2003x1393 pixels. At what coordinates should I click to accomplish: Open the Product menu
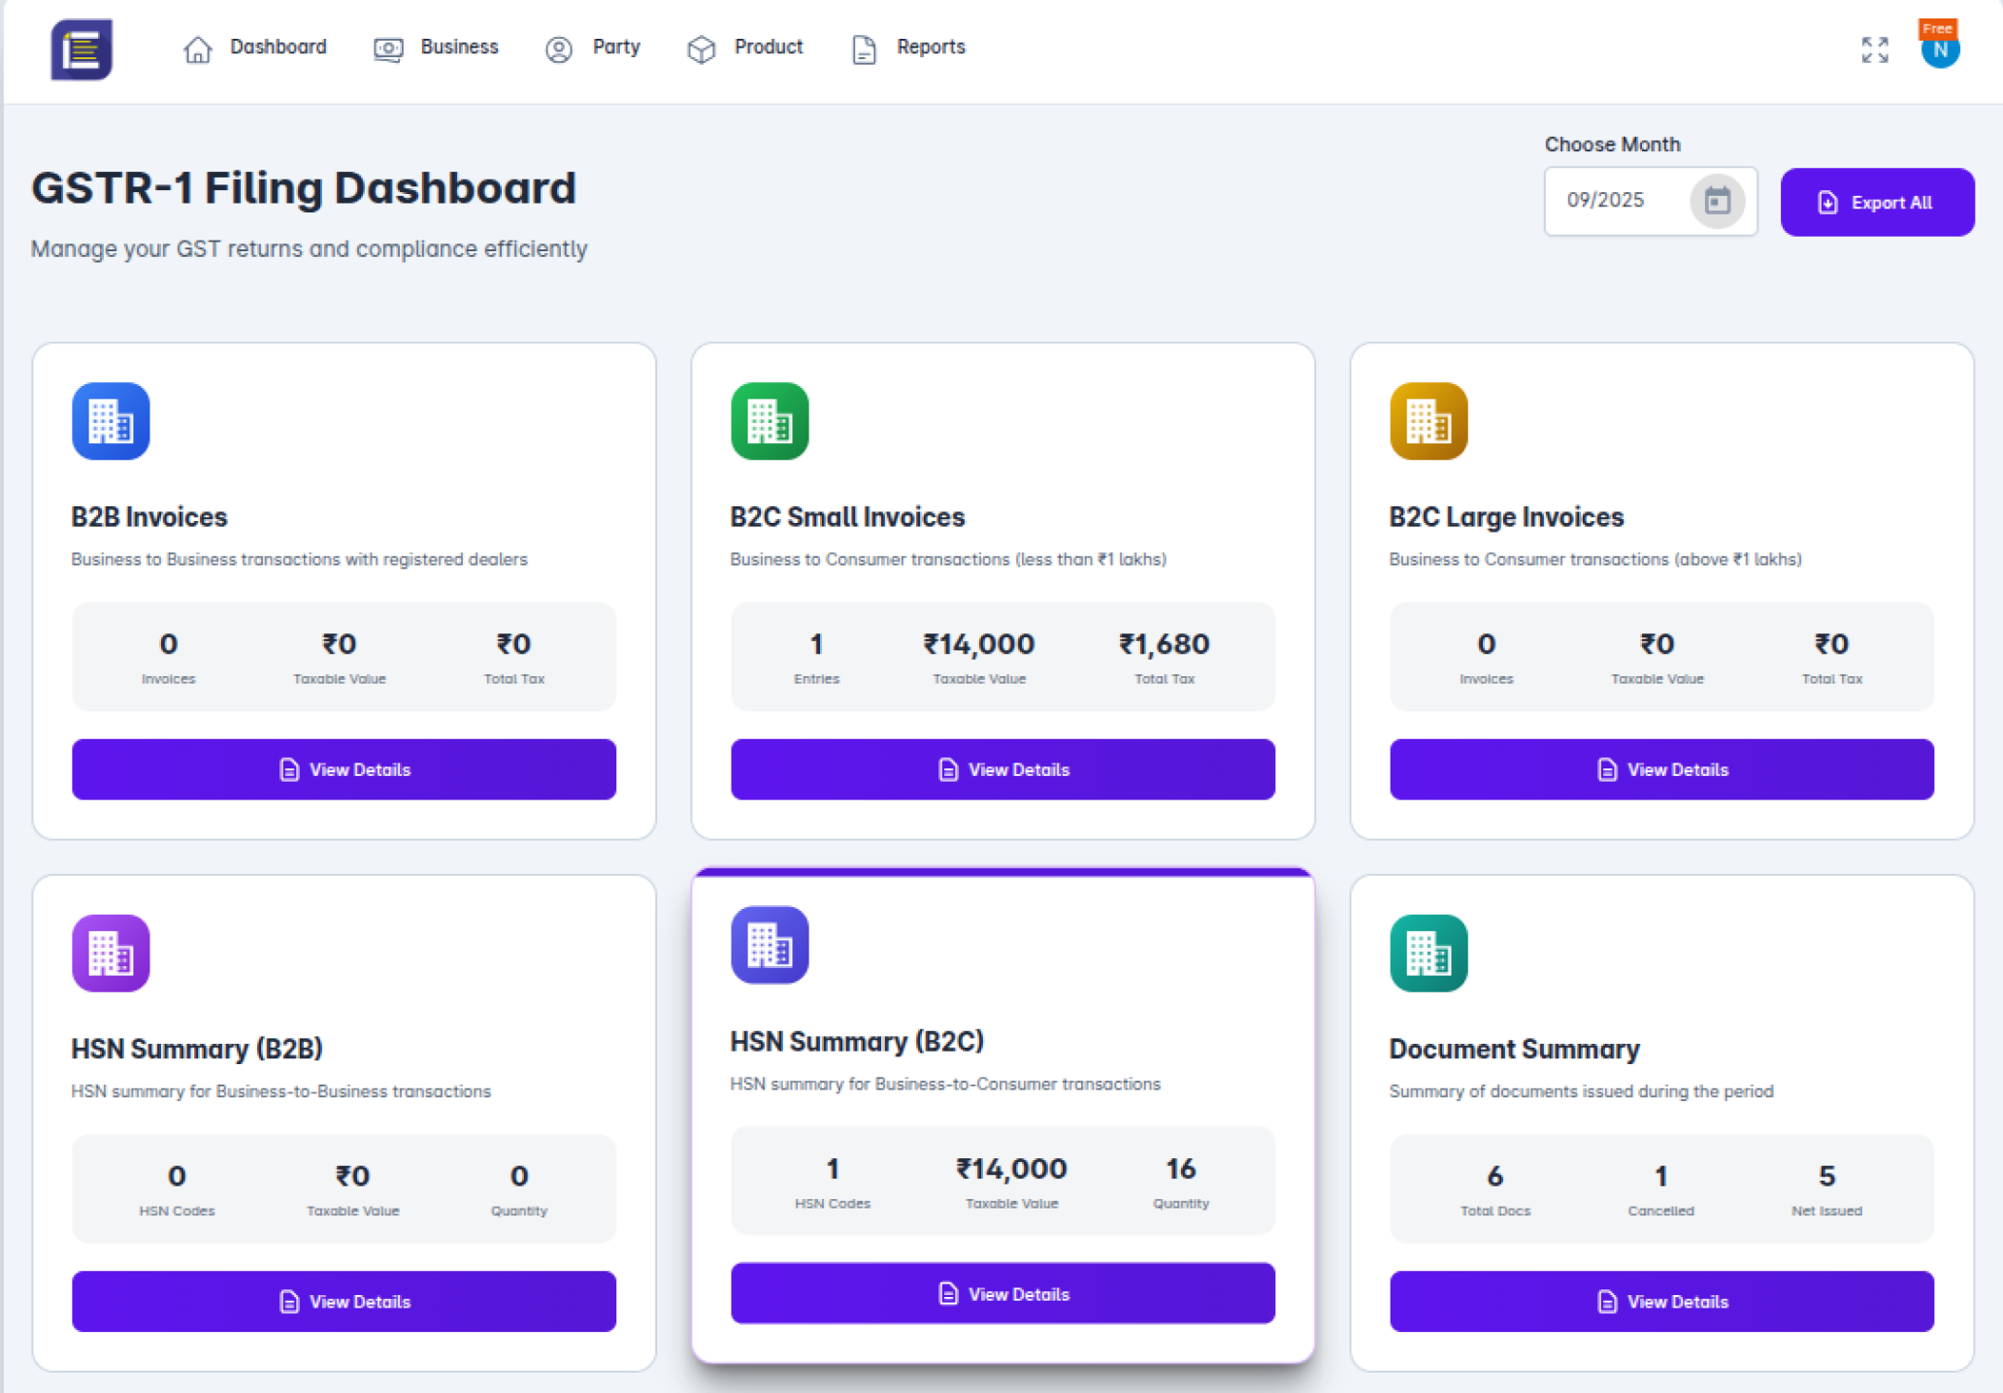745,48
